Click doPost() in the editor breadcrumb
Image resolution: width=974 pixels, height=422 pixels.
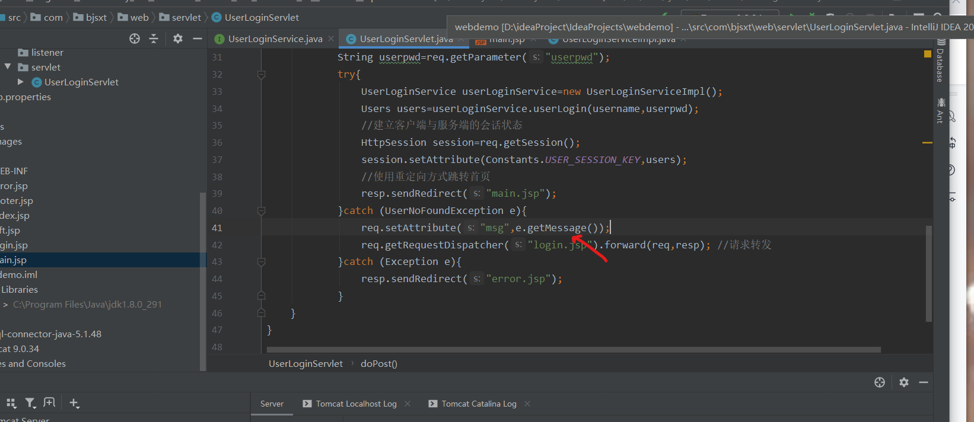(379, 364)
